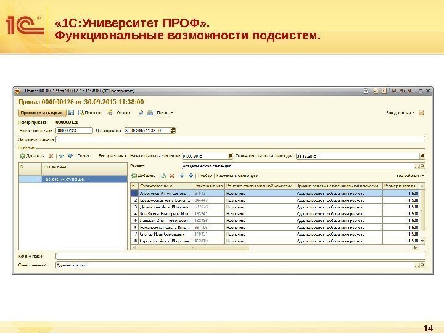
Task: Click the order number for print field
Action: coord(74,131)
